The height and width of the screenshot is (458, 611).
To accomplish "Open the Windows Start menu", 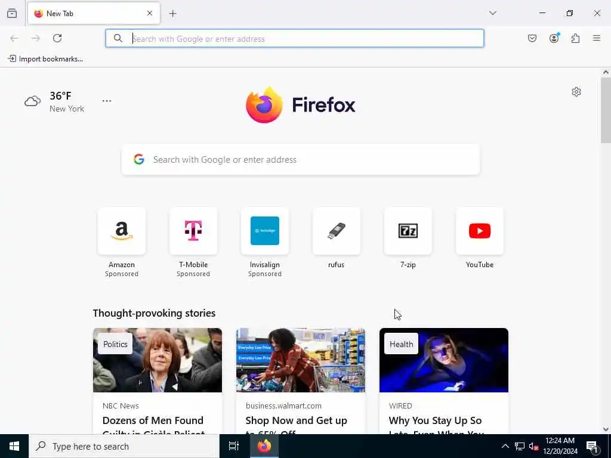I will click(x=14, y=446).
